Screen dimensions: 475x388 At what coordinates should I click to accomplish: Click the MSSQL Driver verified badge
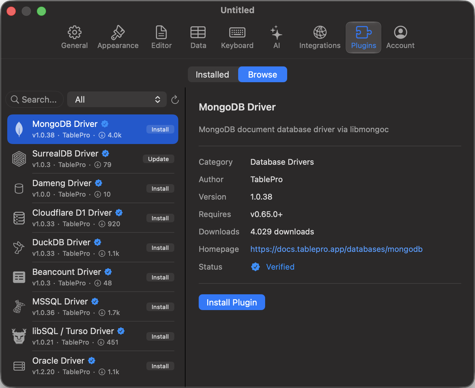[95, 302]
